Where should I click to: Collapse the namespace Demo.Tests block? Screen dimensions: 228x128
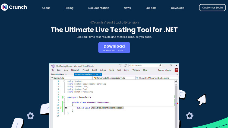click(x=64, y=97)
